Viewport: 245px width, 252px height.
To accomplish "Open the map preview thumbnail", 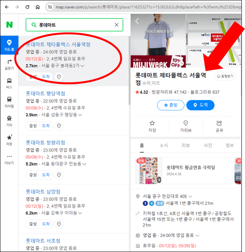I will (x=213, y=41).
